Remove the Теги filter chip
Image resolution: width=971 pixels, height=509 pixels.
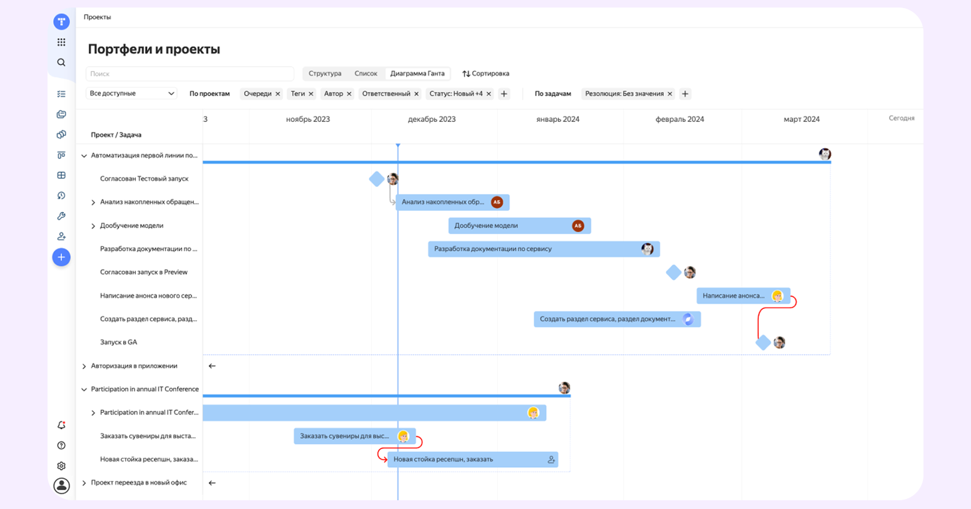[311, 94]
